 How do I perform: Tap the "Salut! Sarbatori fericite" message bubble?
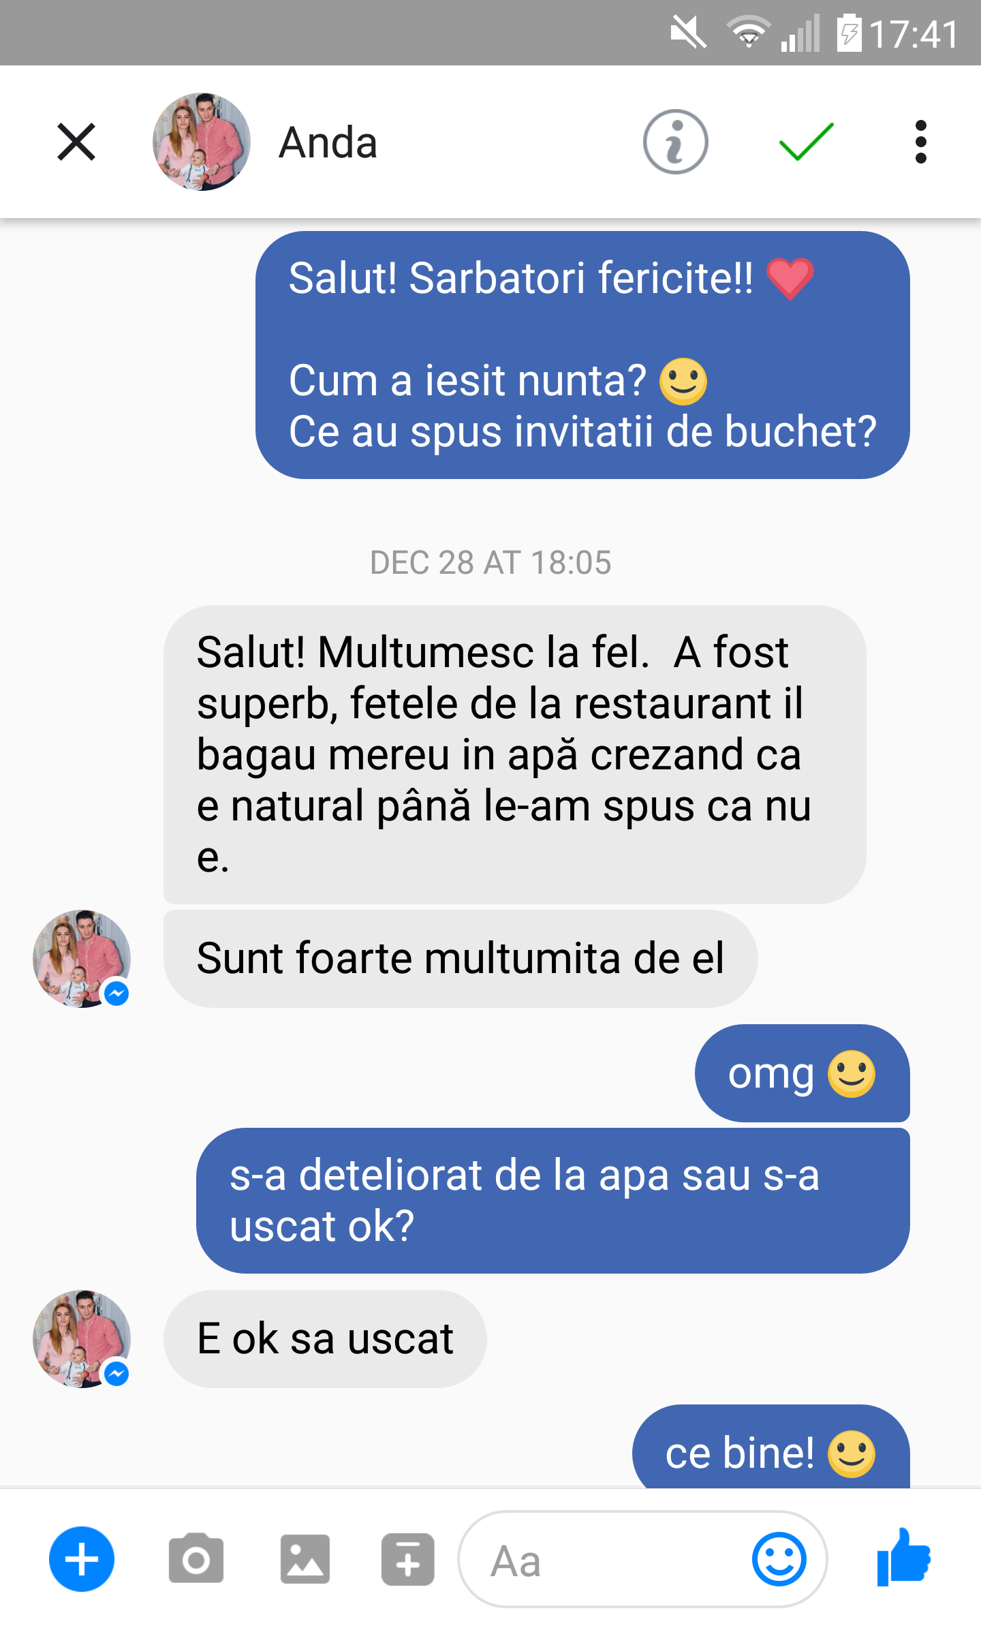point(582,354)
